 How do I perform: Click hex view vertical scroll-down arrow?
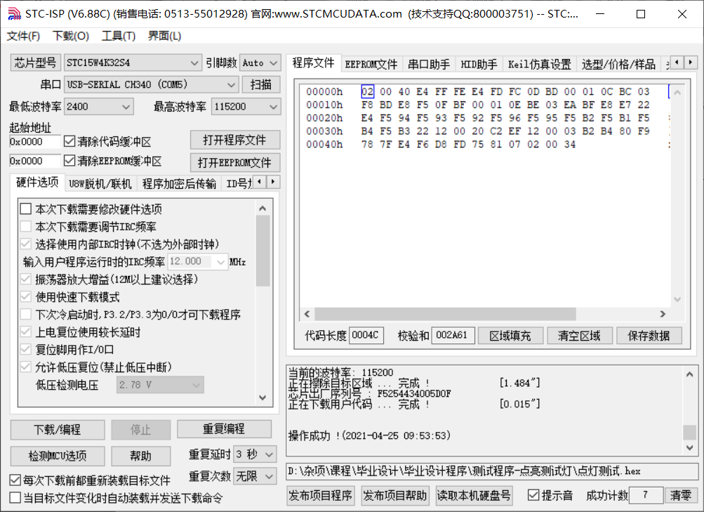click(677, 300)
